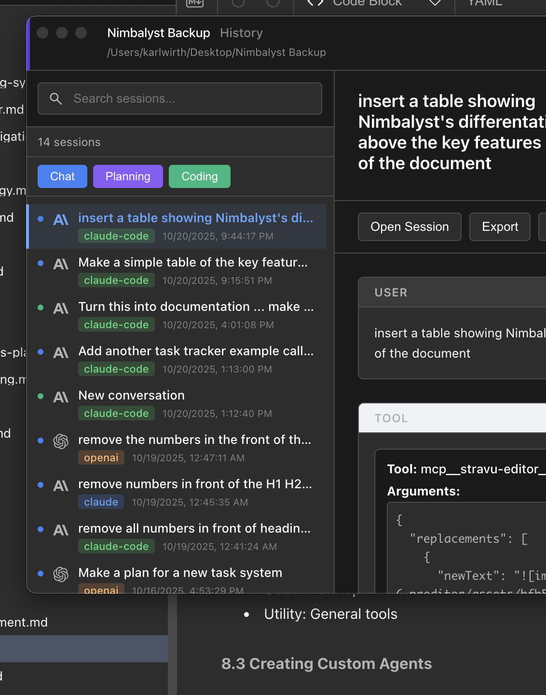Click Anthropic icon beside 'New conversation' session
The width and height of the screenshot is (546, 695).
click(61, 397)
